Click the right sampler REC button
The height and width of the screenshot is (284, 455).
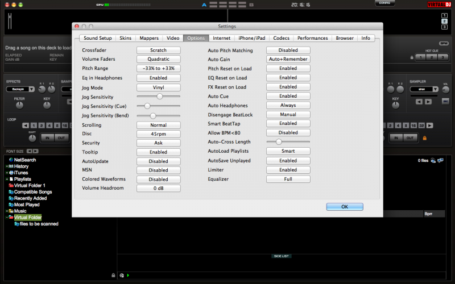445,102
